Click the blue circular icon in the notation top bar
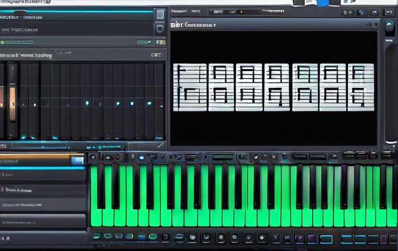The width and height of the screenshot is (398, 251). pyautogui.click(x=361, y=12)
